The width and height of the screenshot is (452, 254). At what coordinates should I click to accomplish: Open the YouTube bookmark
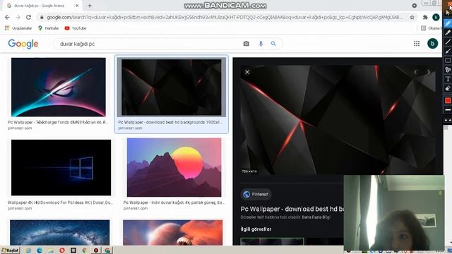[76, 28]
